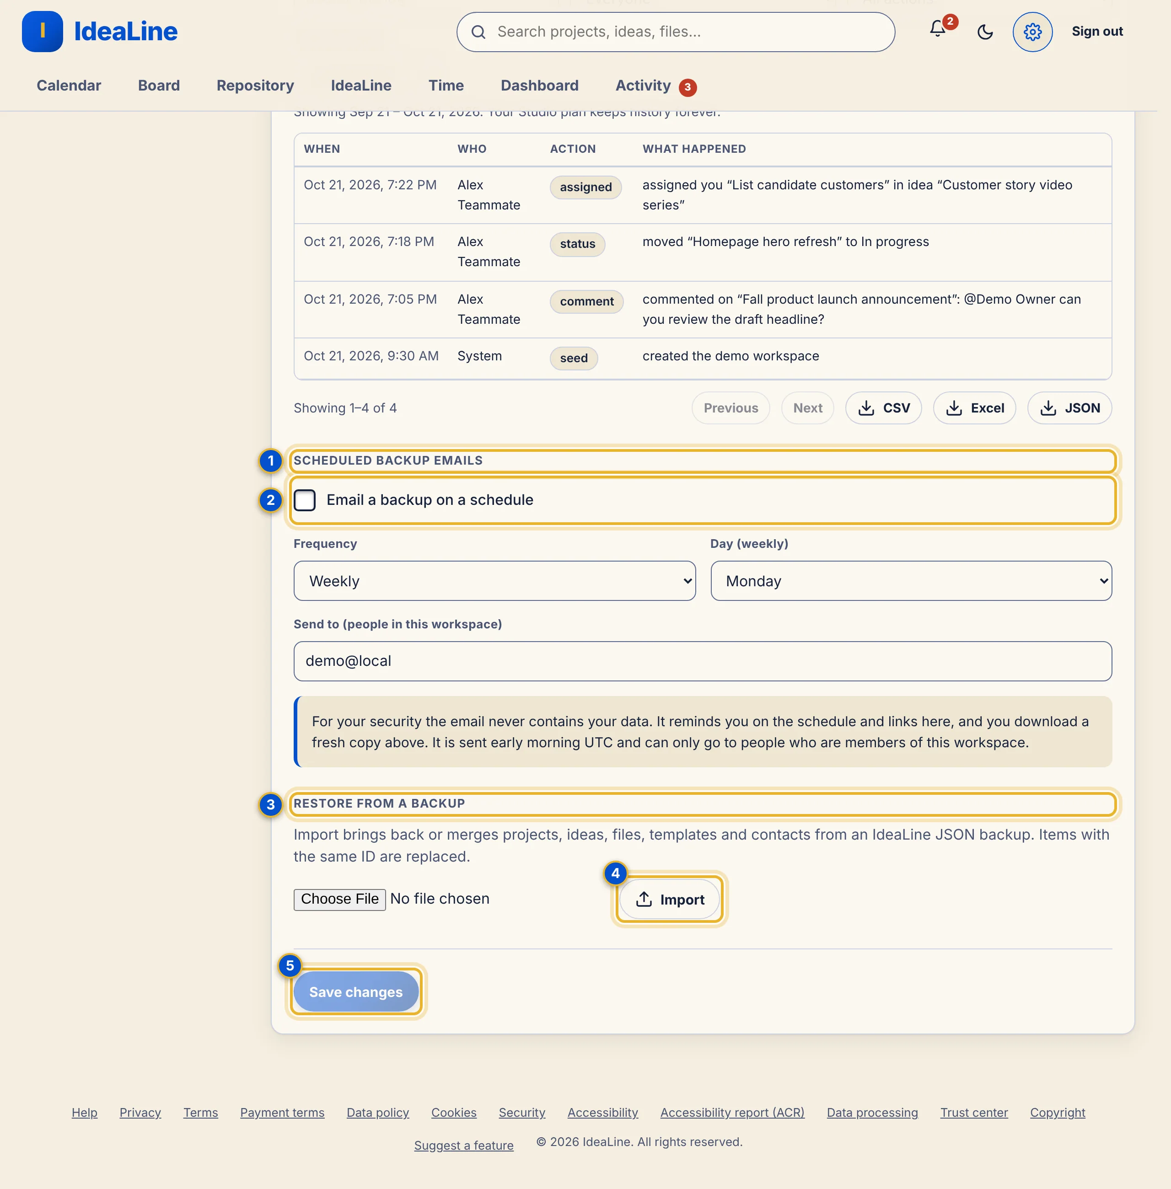Open Payment terms link

click(282, 1112)
